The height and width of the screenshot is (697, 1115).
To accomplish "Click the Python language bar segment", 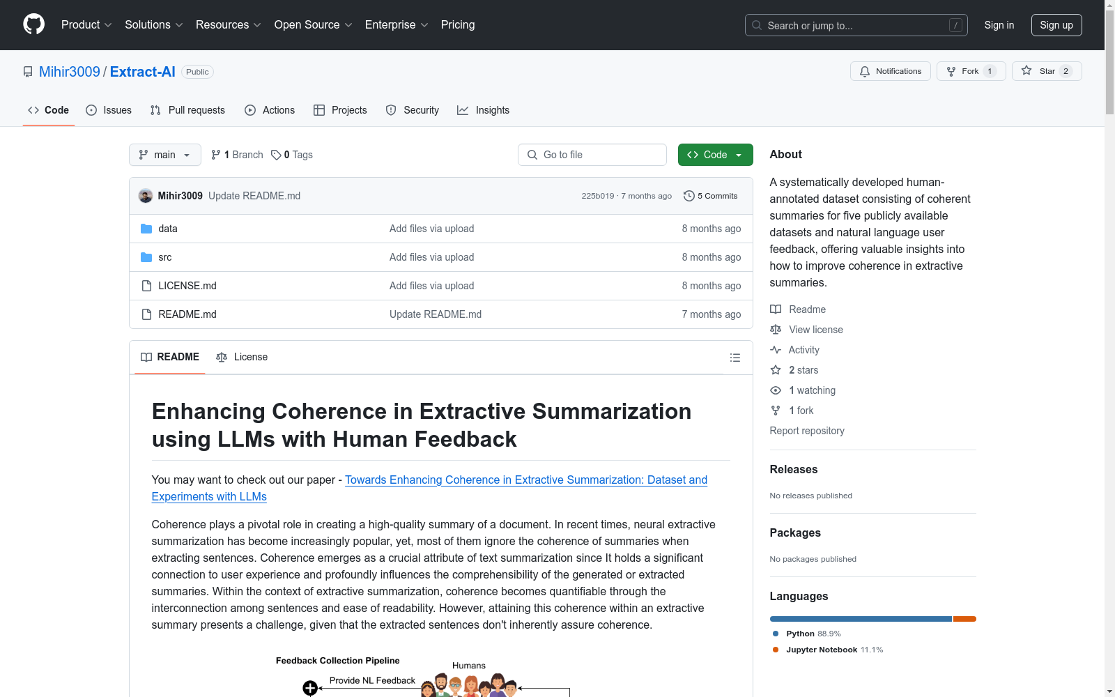I will pyautogui.click(x=861, y=619).
